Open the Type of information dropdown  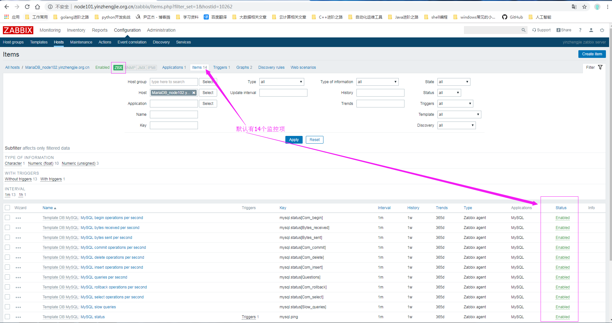(x=377, y=82)
